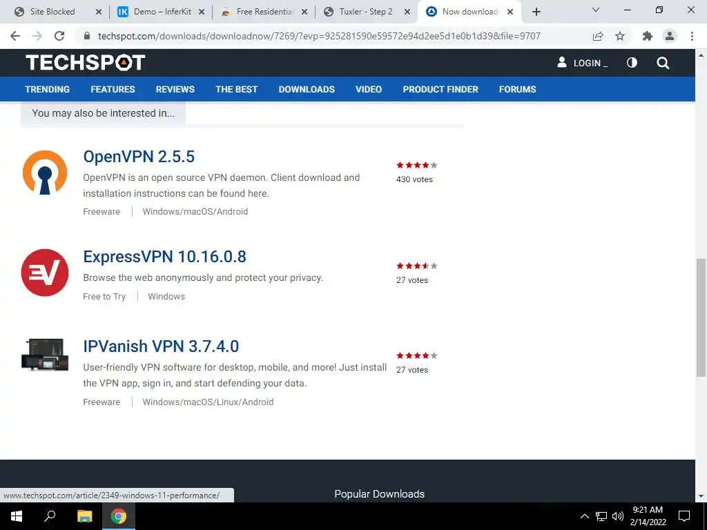The height and width of the screenshot is (530, 707).
Task: Click scrollbar down arrow
Action: click(x=701, y=496)
